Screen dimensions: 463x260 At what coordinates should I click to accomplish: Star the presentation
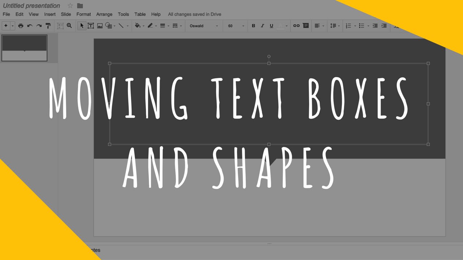(70, 6)
